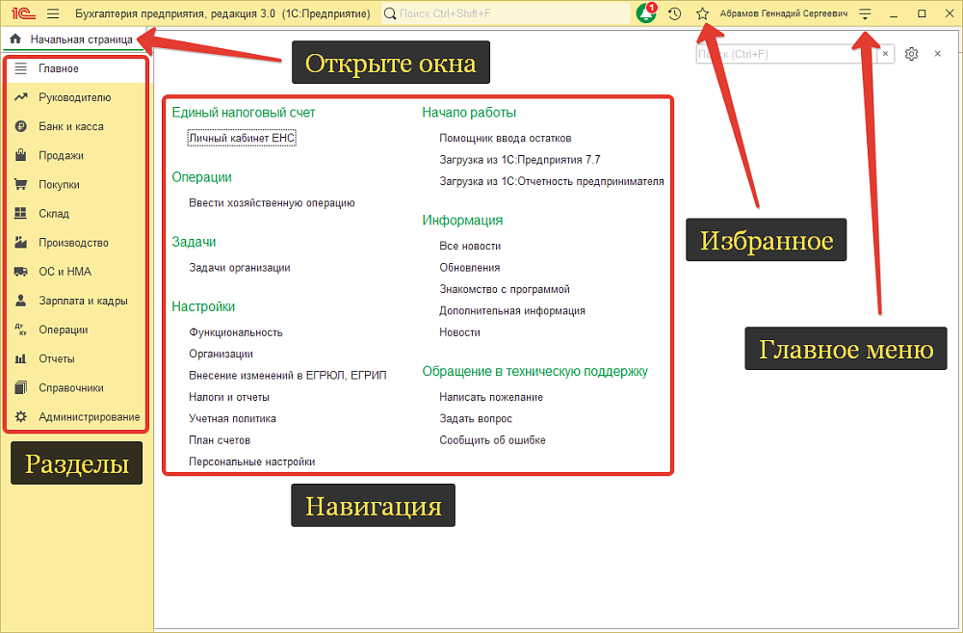
Task: Open Сообщить об ошибке link
Action: 492,439
